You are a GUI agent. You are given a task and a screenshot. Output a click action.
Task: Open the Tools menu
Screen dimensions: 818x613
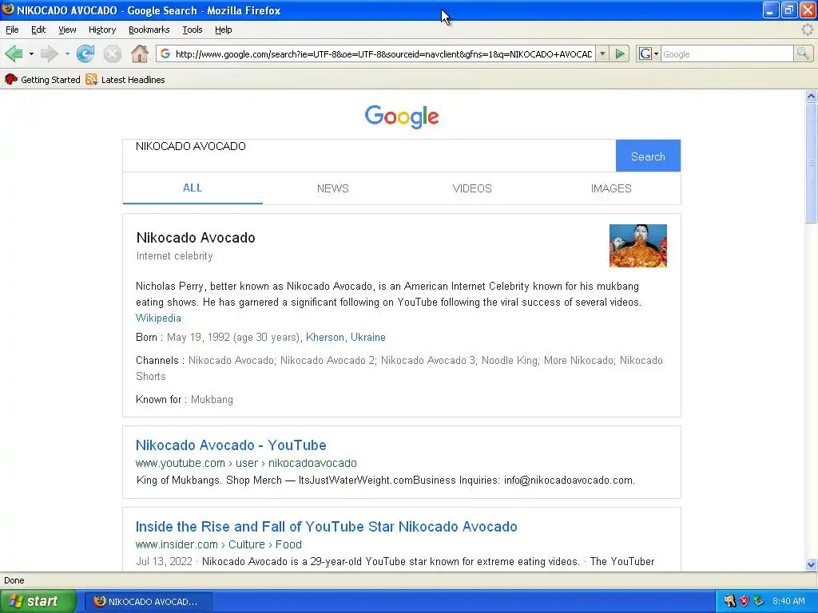(x=193, y=30)
